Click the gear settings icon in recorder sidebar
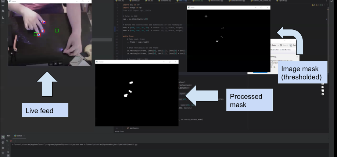Viewport: 337px width, 157px height. click(323, 94)
